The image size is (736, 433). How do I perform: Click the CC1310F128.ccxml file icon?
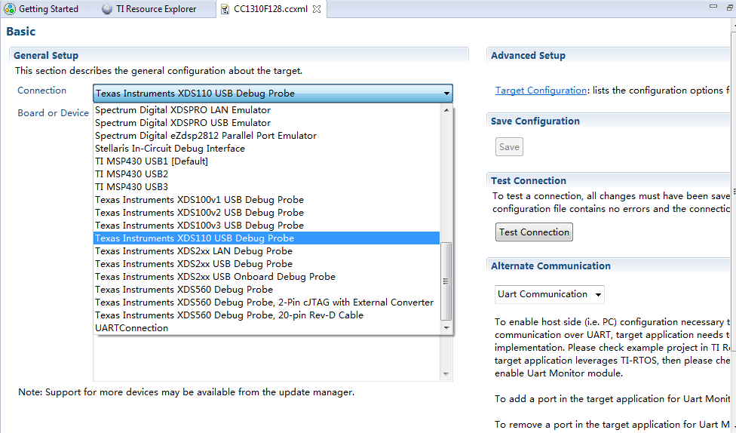click(x=225, y=9)
